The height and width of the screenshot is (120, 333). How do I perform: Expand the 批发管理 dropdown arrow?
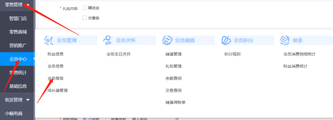click(28, 100)
